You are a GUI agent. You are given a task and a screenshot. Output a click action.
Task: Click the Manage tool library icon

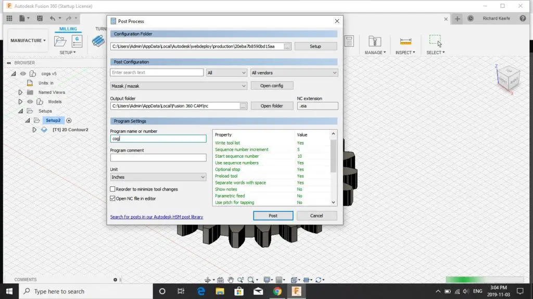coord(375,42)
